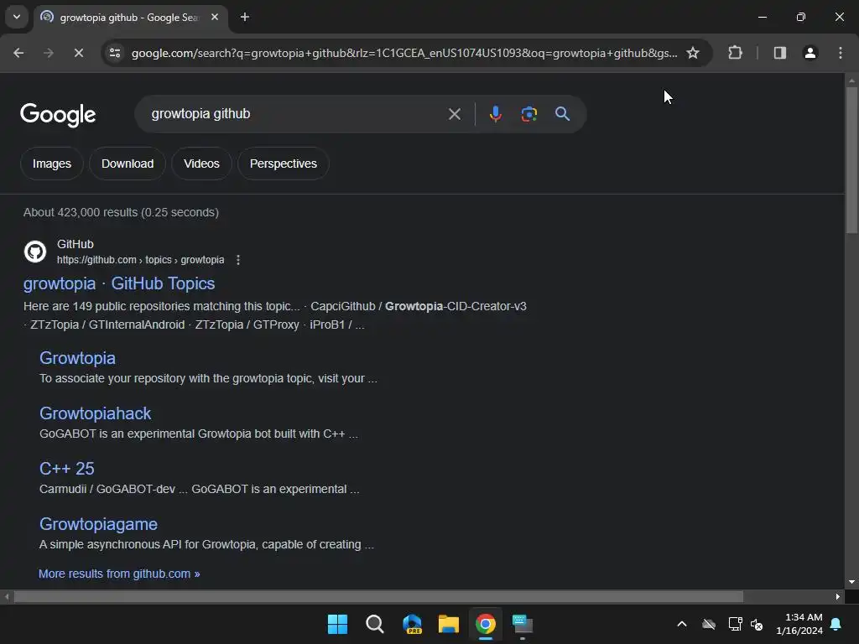This screenshot has width=859, height=644.
Task: Open the Chrome profile avatar
Action: (810, 53)
